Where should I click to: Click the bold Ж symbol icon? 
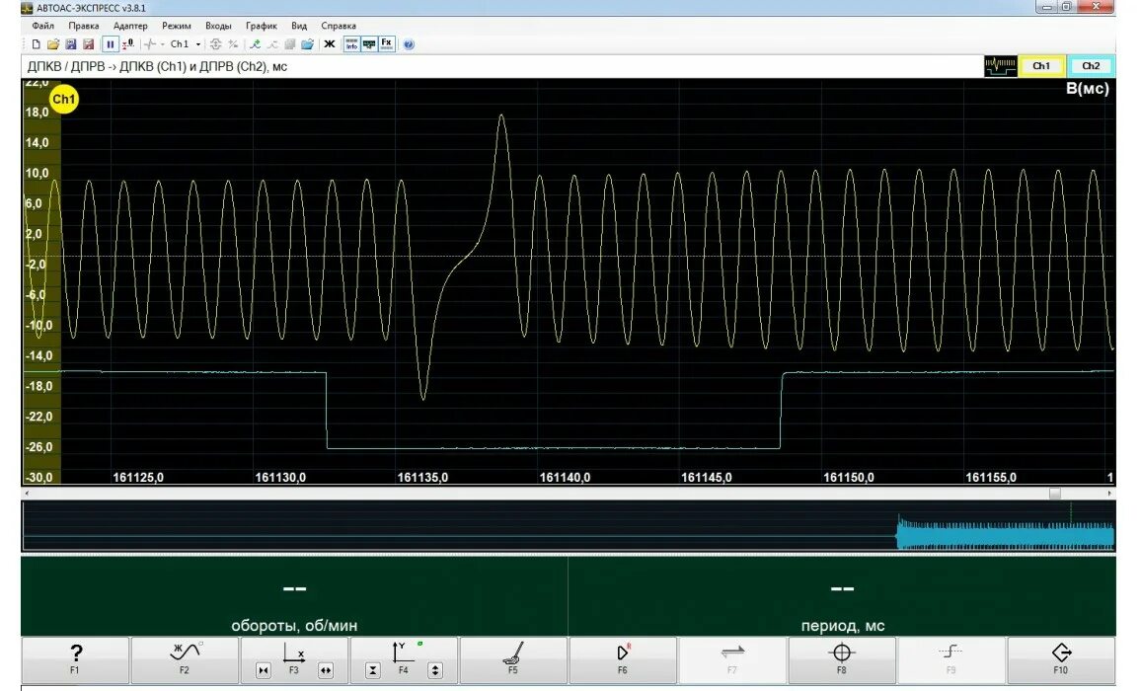(330, 44)
